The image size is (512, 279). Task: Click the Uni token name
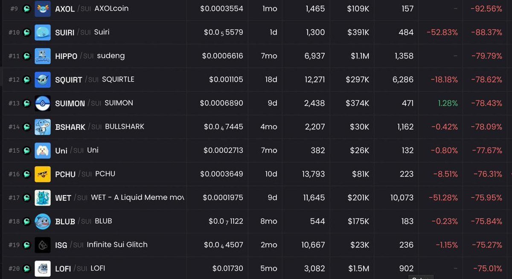pyautogui.click(x=61, y=150)
